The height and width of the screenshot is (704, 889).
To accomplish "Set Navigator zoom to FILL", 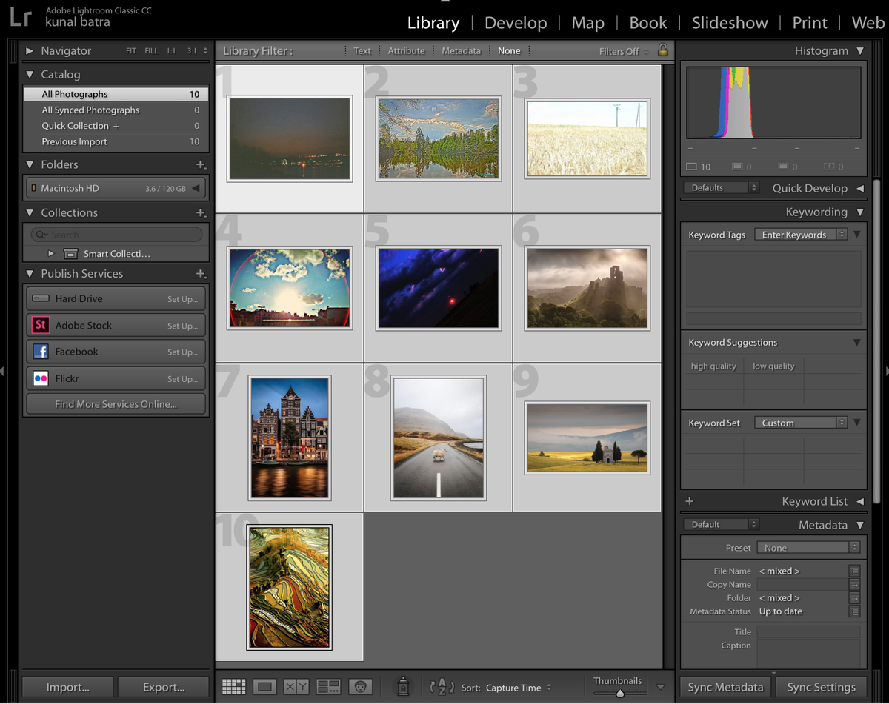I will [151, 51].
